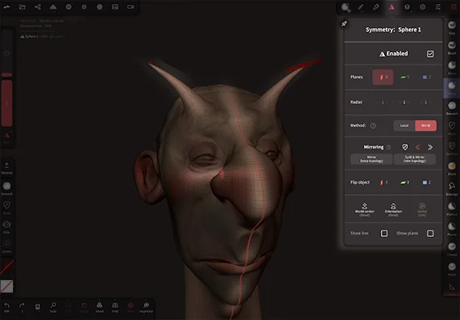
Task: Select the Mask tool in right toolbar
Action: coord(452,128)
